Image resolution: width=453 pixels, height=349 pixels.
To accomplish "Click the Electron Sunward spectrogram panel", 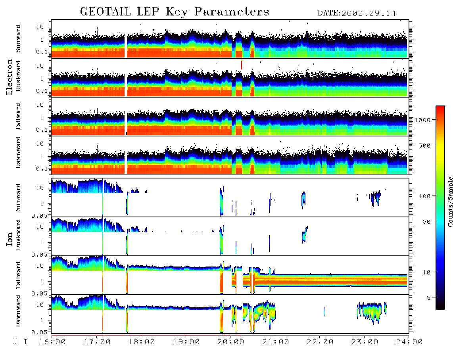I will tap(230, 38).
